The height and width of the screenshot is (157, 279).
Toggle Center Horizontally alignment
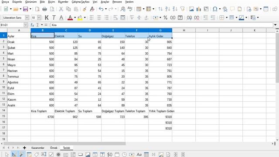[99, 17]
